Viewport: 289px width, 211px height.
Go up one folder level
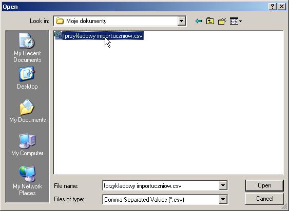(x=210, y=21)
